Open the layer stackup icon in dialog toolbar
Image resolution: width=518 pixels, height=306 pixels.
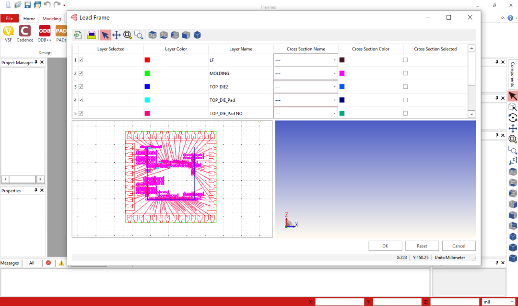[x=92, y=35]
